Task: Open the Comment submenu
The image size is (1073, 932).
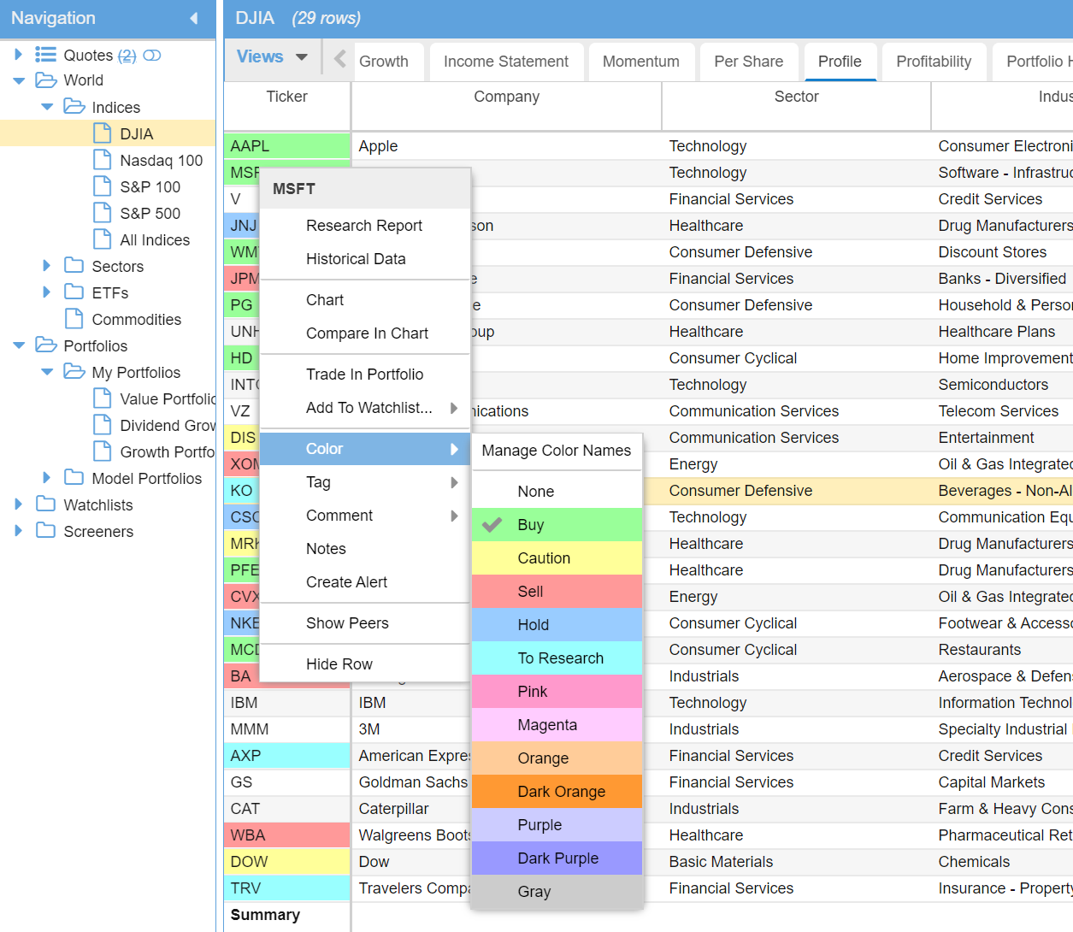Action: coord(365,516)
